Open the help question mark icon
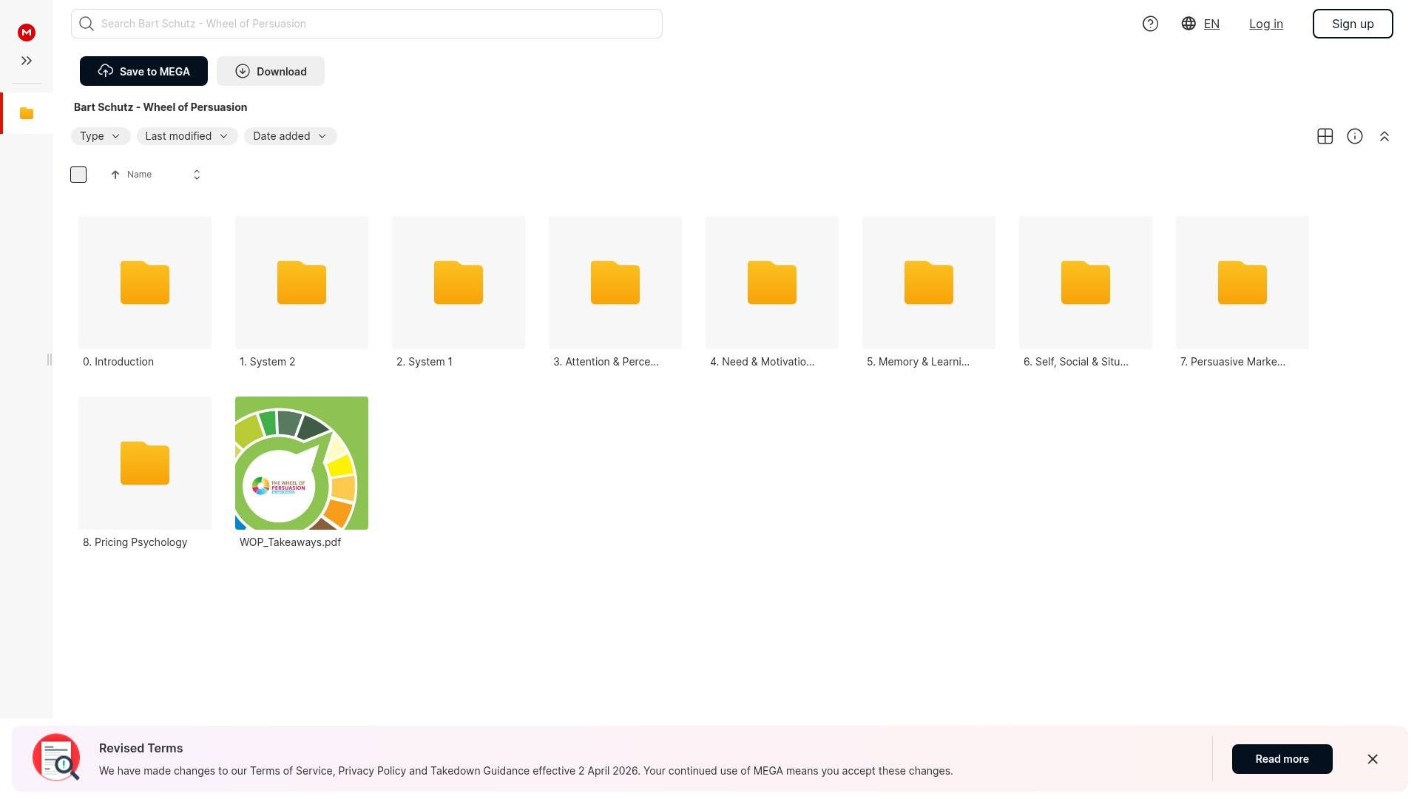Viewport: 1420px width, 799px height. [x=1150, y=24]
